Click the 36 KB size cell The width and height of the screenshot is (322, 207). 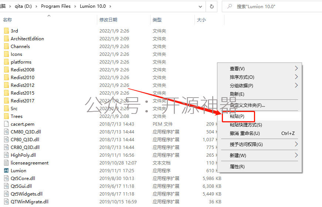pos(215,202)
